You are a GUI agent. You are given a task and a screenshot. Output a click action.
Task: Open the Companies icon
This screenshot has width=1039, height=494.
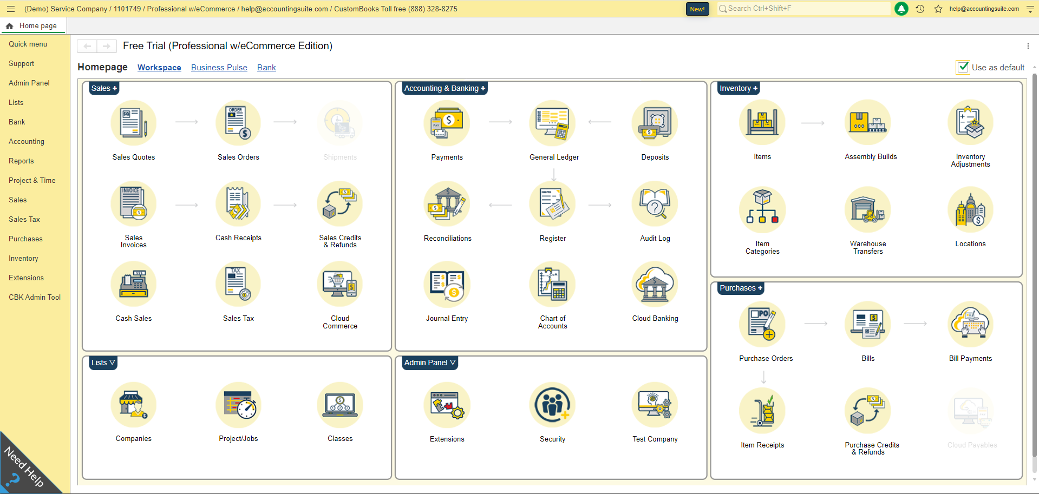click(x=133, y=405)
